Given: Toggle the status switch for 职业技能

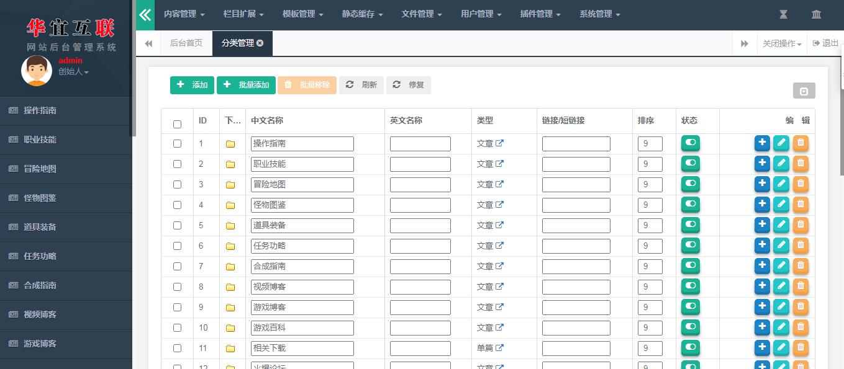Looking at the screenshot, I should point(691,164).
